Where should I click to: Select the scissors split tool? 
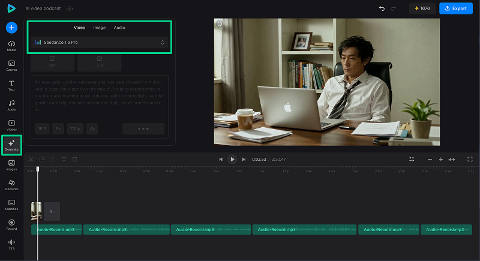[x=31, y=159]
